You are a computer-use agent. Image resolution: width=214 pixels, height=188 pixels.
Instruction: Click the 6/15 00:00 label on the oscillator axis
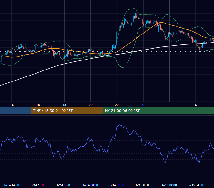tap(143, 185)
